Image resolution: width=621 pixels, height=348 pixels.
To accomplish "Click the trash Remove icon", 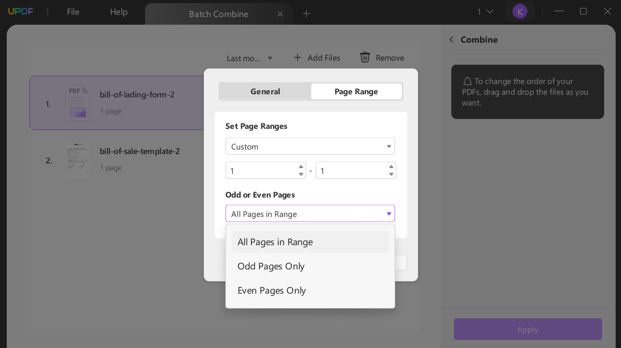I will 365,57.
